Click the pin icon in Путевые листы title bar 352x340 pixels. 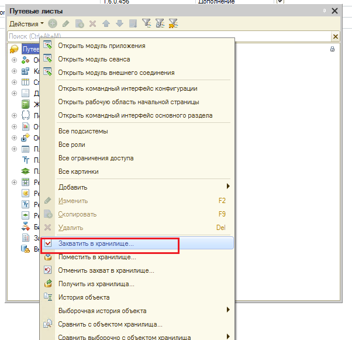click(x=325, y=11)
